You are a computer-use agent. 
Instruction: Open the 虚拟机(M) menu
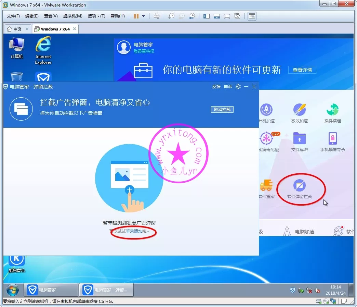pyautogui.click(x=72, y=16)
